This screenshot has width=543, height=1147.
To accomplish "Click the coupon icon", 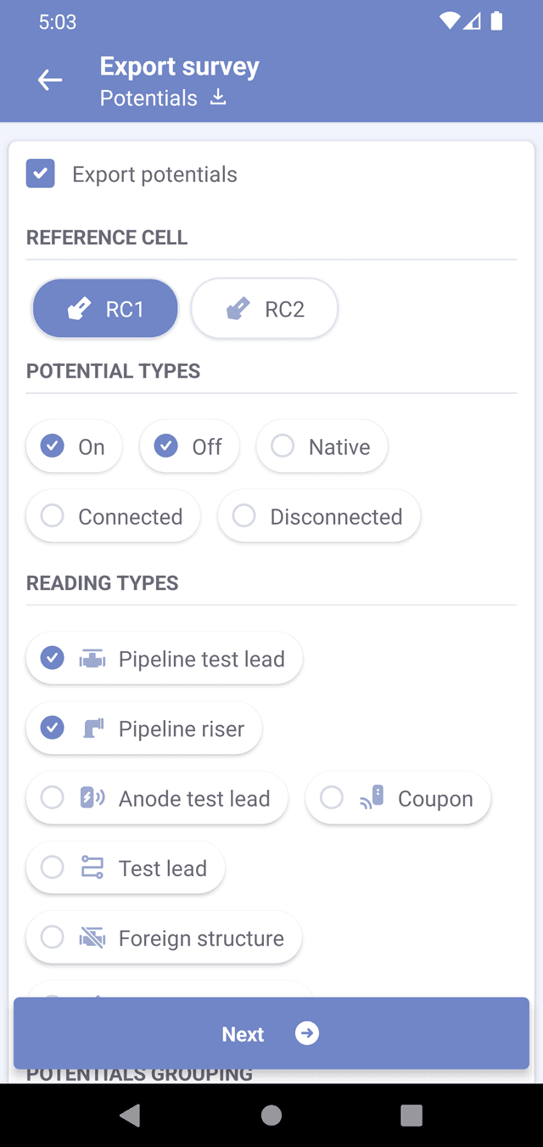I will click(372, 798).
